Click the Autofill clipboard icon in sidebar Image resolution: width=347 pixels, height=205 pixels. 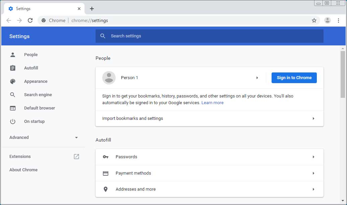(x=13, y=68)
